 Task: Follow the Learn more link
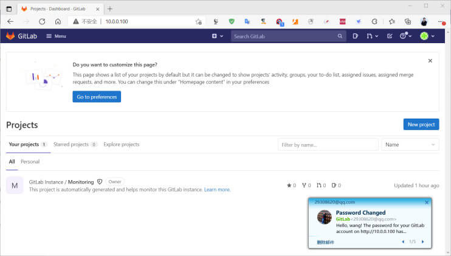pyautogui.click(x=217, y=190)
